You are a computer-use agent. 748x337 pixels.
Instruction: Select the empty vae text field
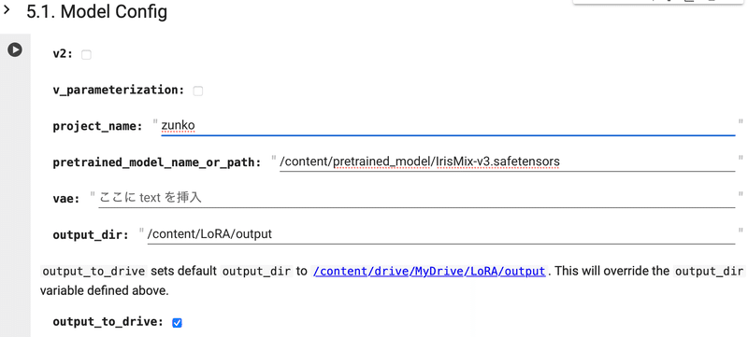(x=417, y=198)
